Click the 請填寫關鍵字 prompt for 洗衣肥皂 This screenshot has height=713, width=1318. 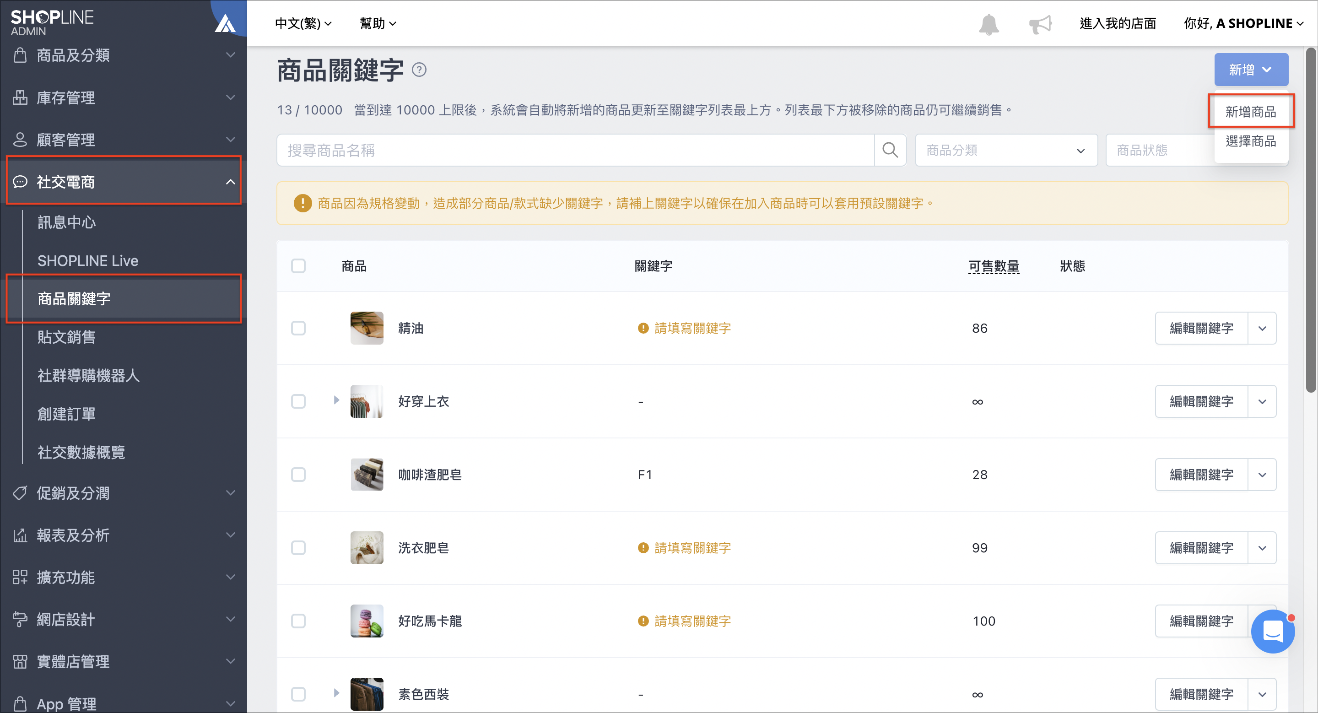click(684, 548)
